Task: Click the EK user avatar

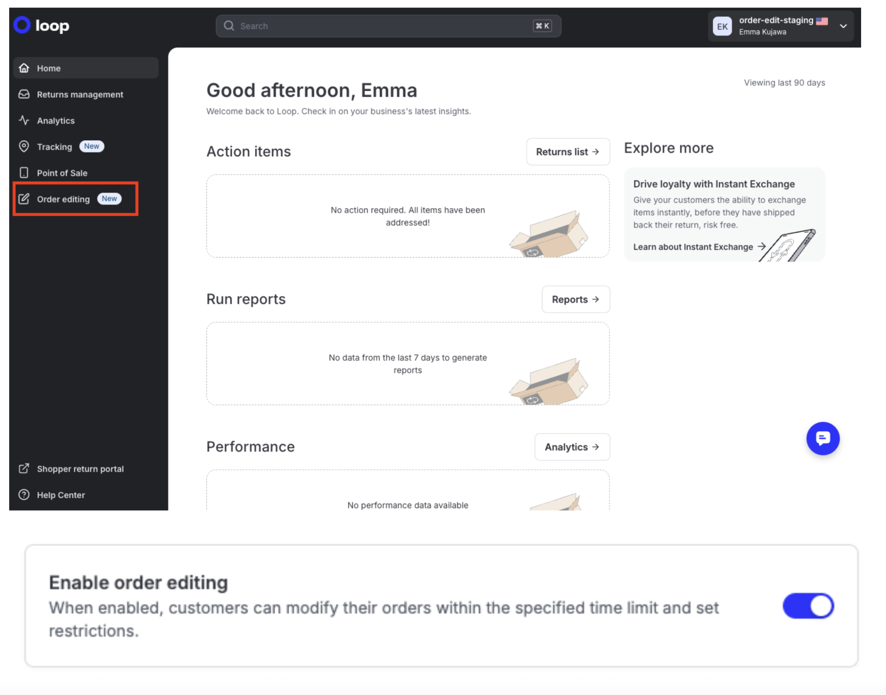Action: point(722,27)
